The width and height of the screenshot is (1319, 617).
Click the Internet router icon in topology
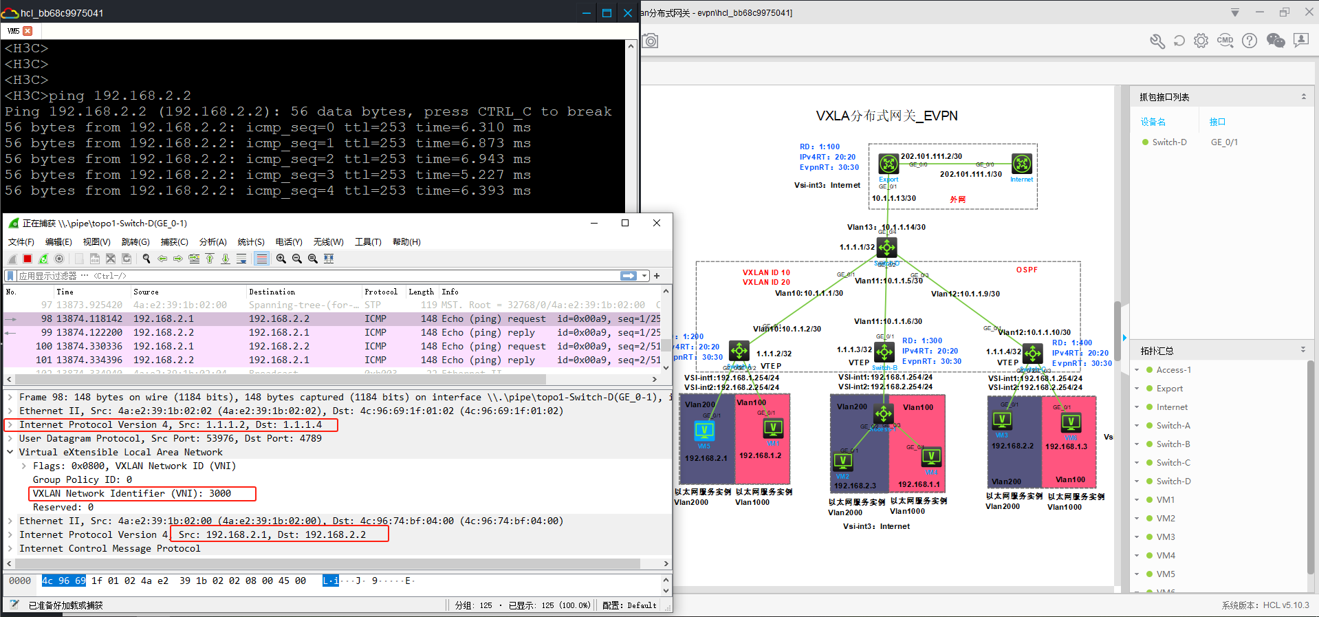(x=1022, y=164)
